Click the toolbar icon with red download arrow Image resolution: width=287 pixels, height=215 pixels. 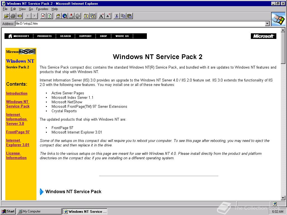[71, 16]
